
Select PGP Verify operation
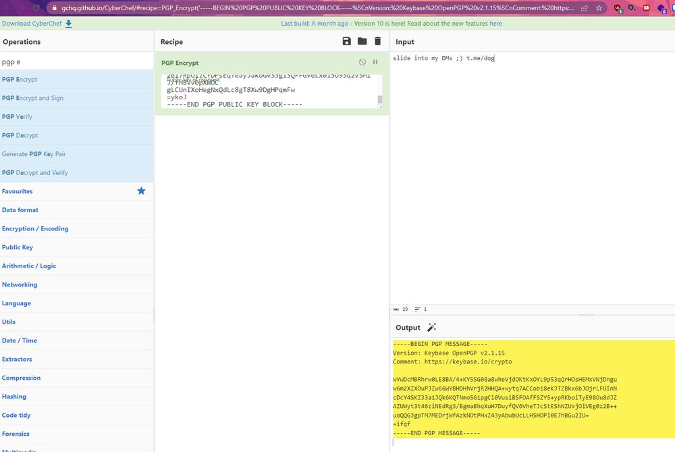pos(77,116)
